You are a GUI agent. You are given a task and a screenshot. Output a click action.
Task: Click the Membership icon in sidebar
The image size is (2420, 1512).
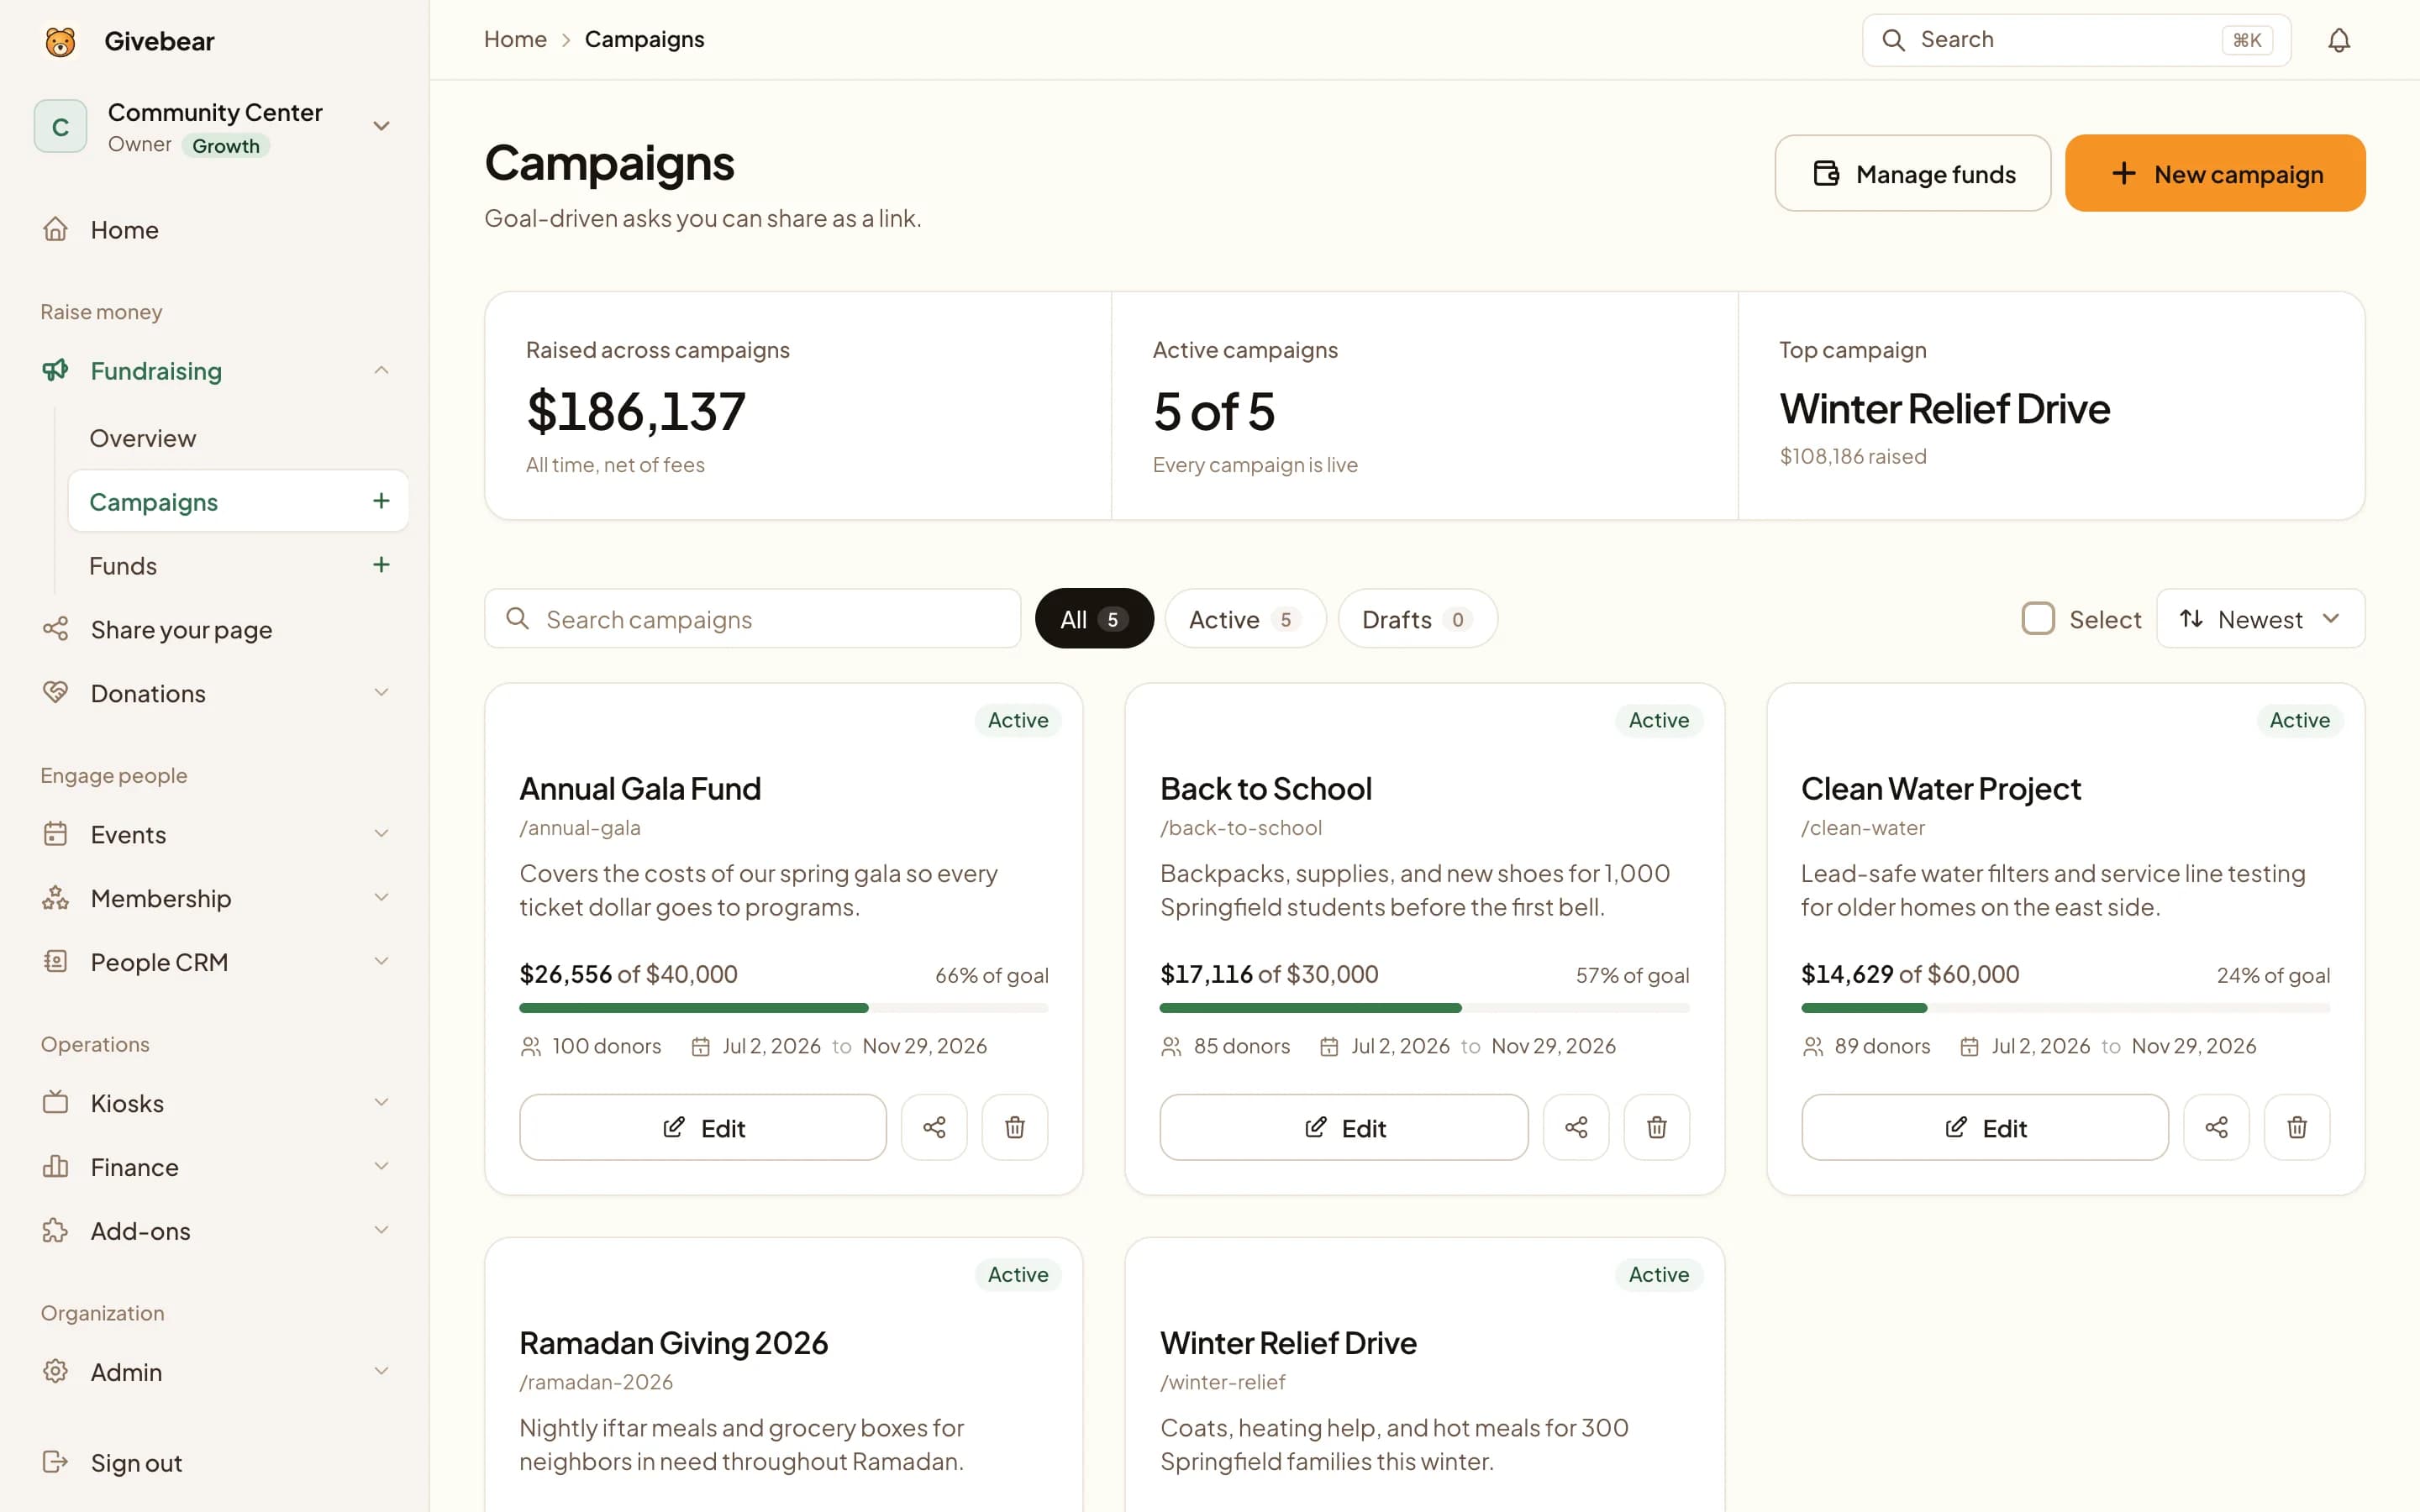coord(55,898)
